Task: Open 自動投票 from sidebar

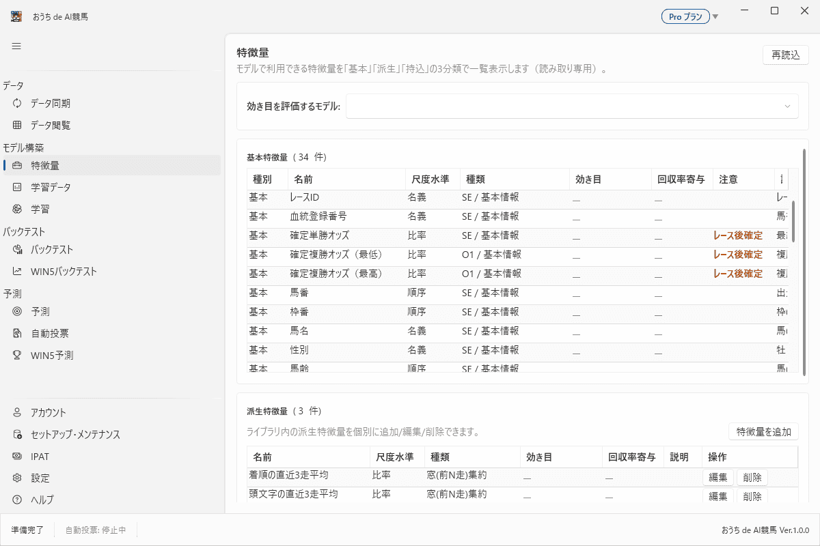Action: coord(111,333)
